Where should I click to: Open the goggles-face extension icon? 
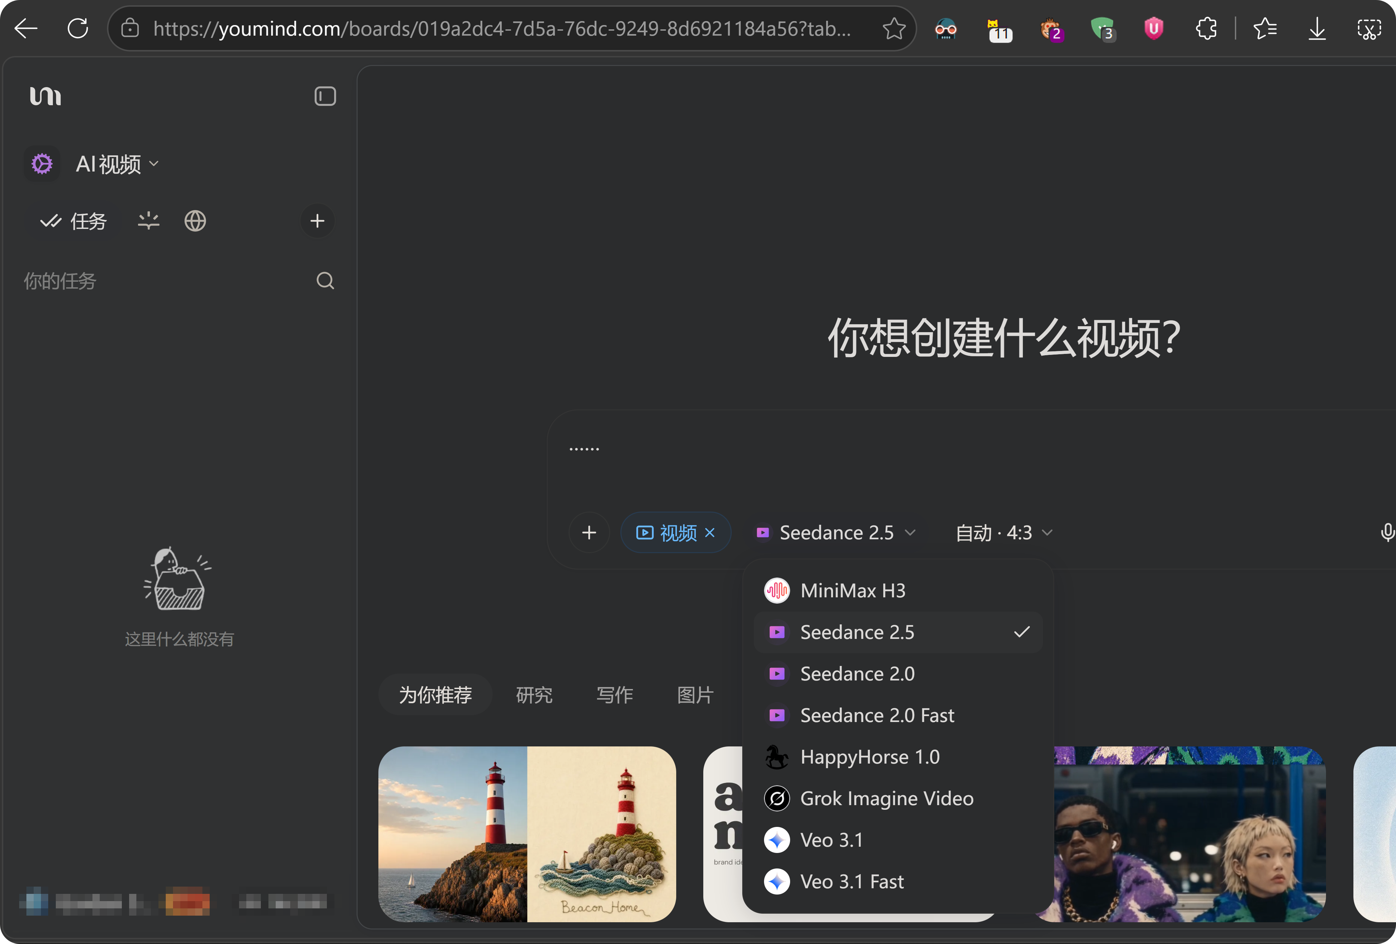(946, 28)
